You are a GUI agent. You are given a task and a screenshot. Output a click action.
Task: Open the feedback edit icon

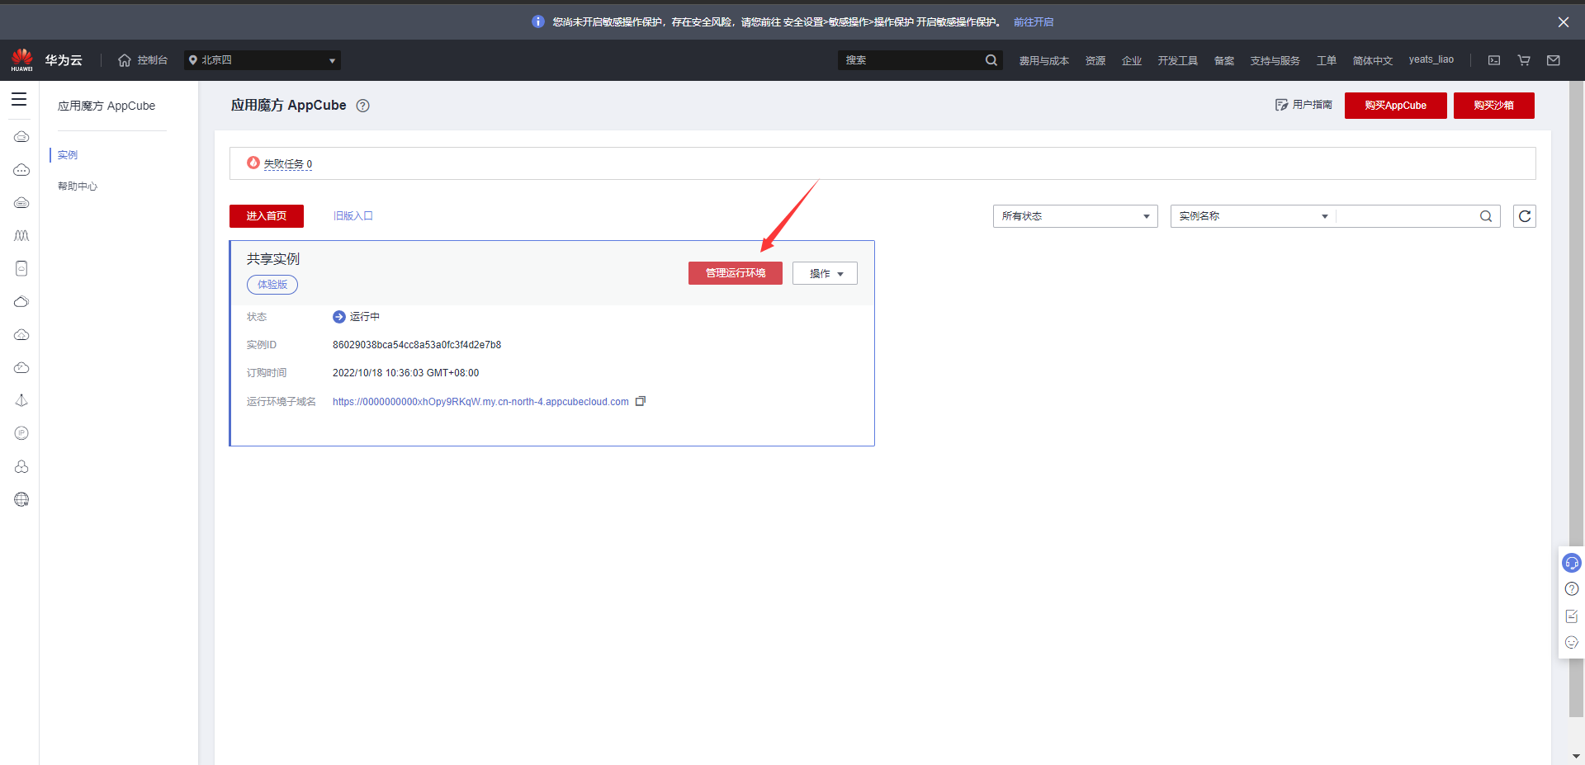(1572, 616)
